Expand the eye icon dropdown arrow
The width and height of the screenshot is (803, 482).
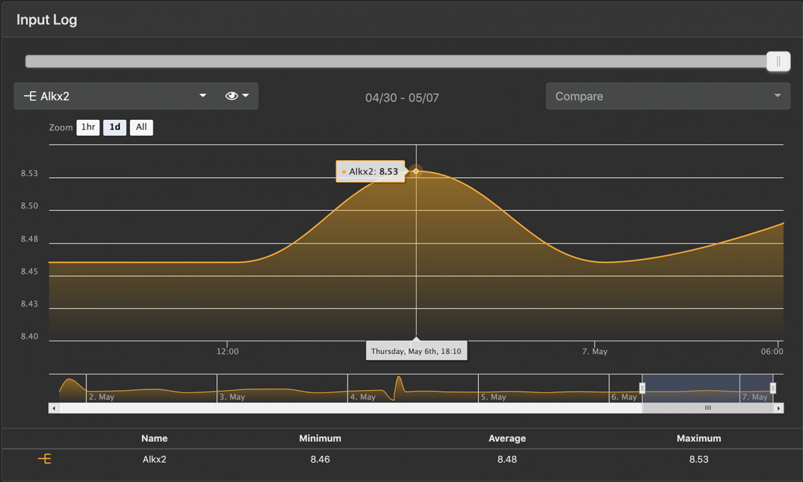click(246, 96)
